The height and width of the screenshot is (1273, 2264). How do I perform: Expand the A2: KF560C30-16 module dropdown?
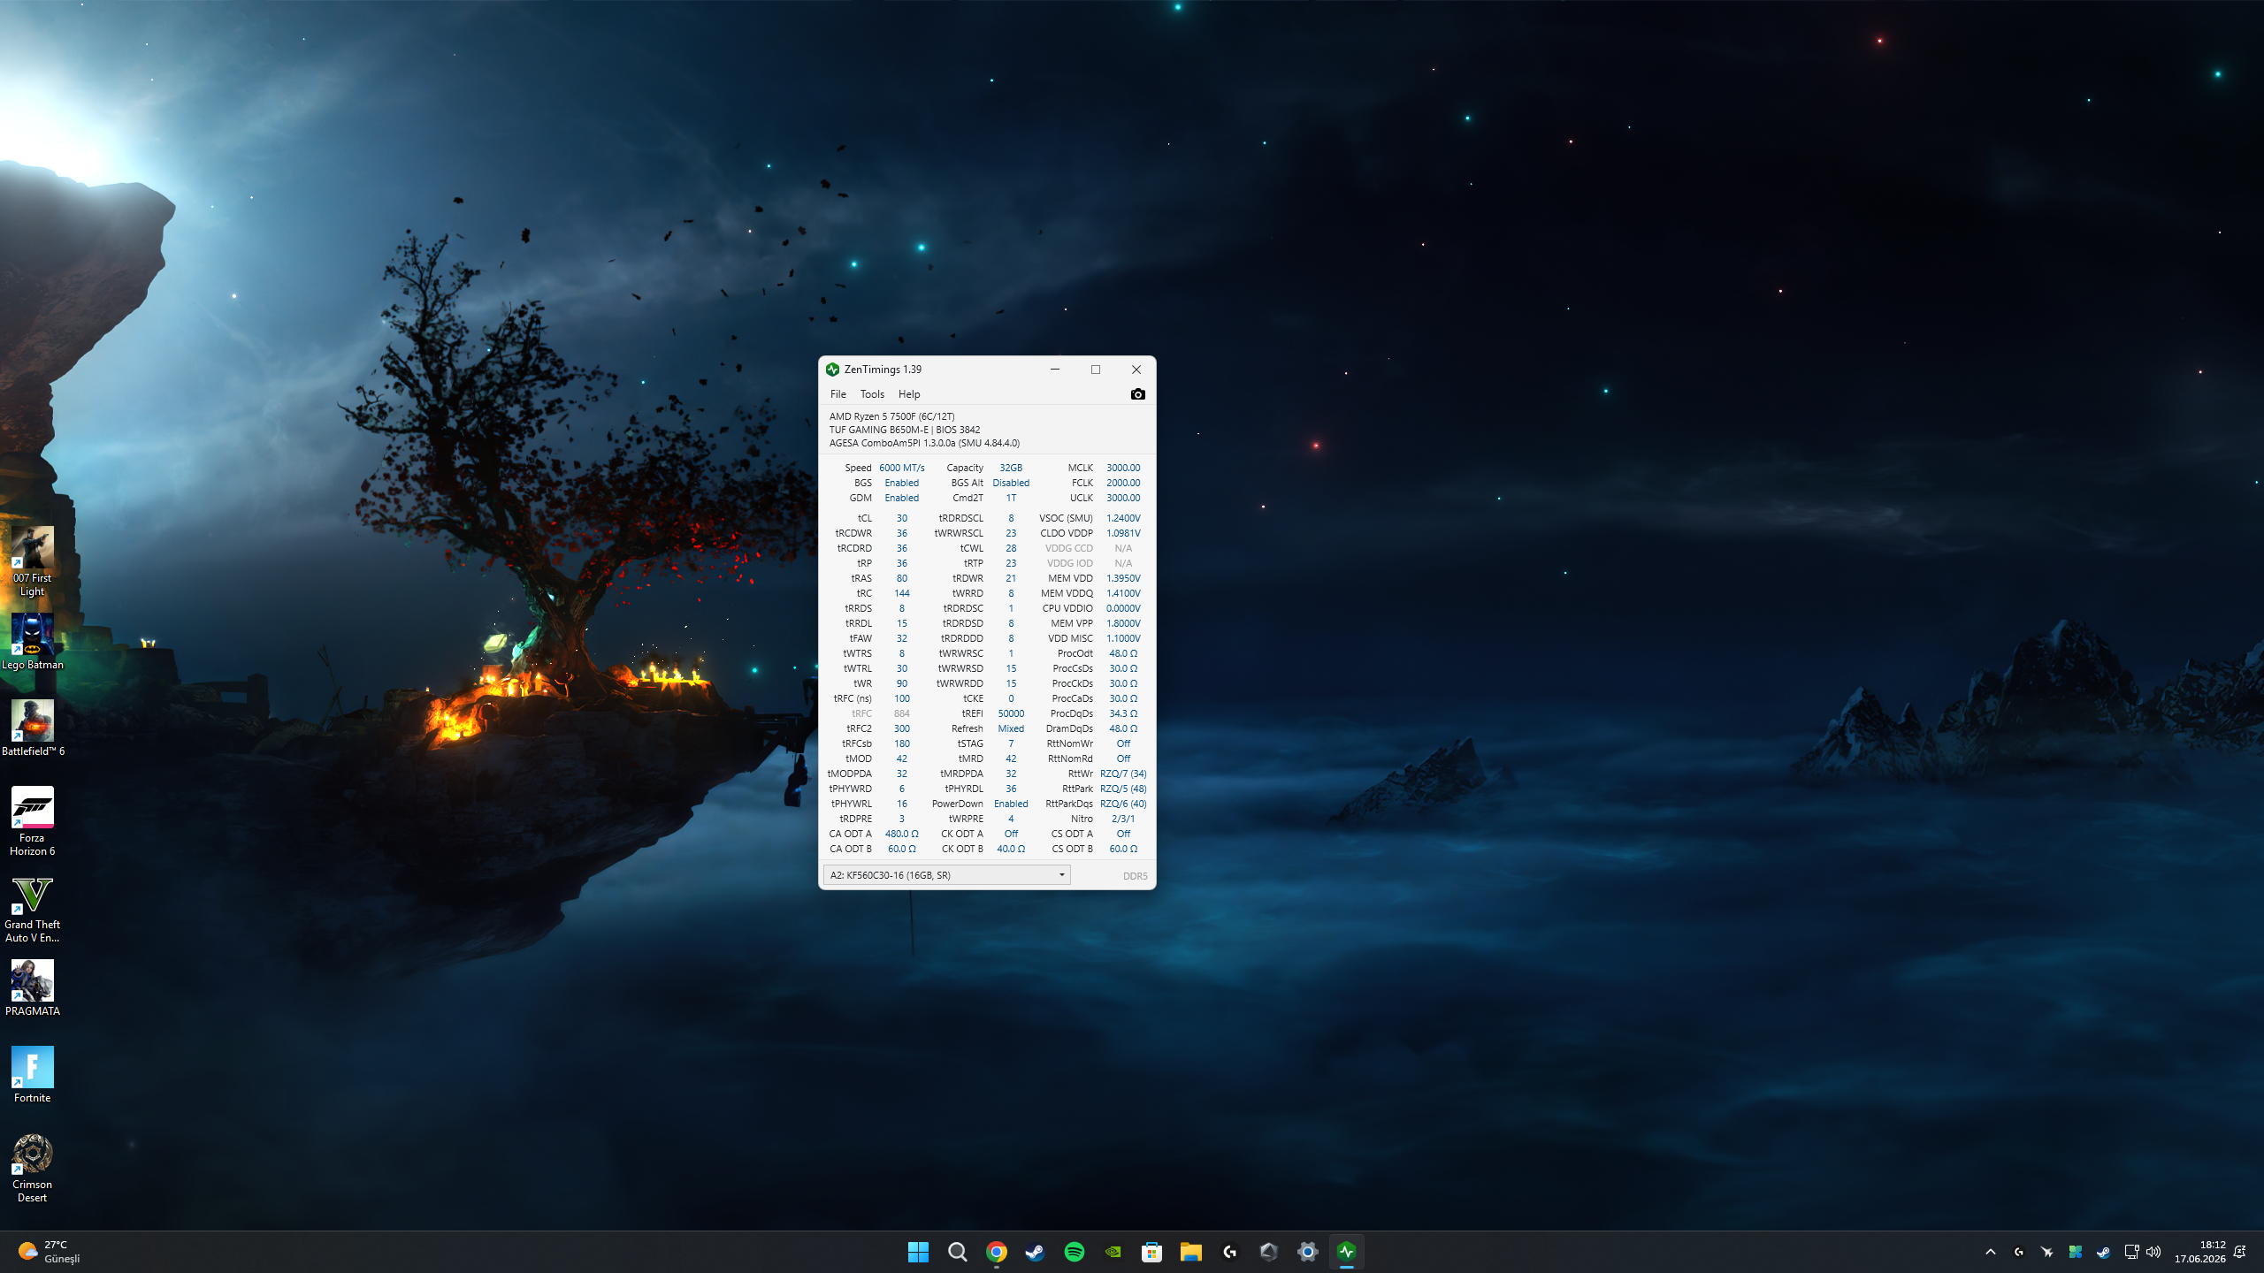[946, 875]
